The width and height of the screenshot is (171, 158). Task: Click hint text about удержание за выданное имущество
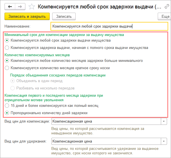tap(105, 151)
